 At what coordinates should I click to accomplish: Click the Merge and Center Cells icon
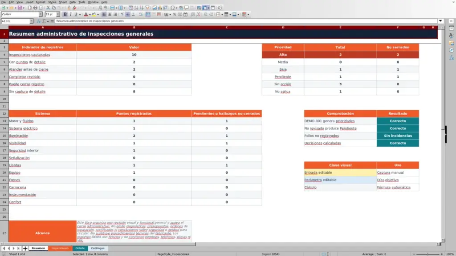(148, 15)
